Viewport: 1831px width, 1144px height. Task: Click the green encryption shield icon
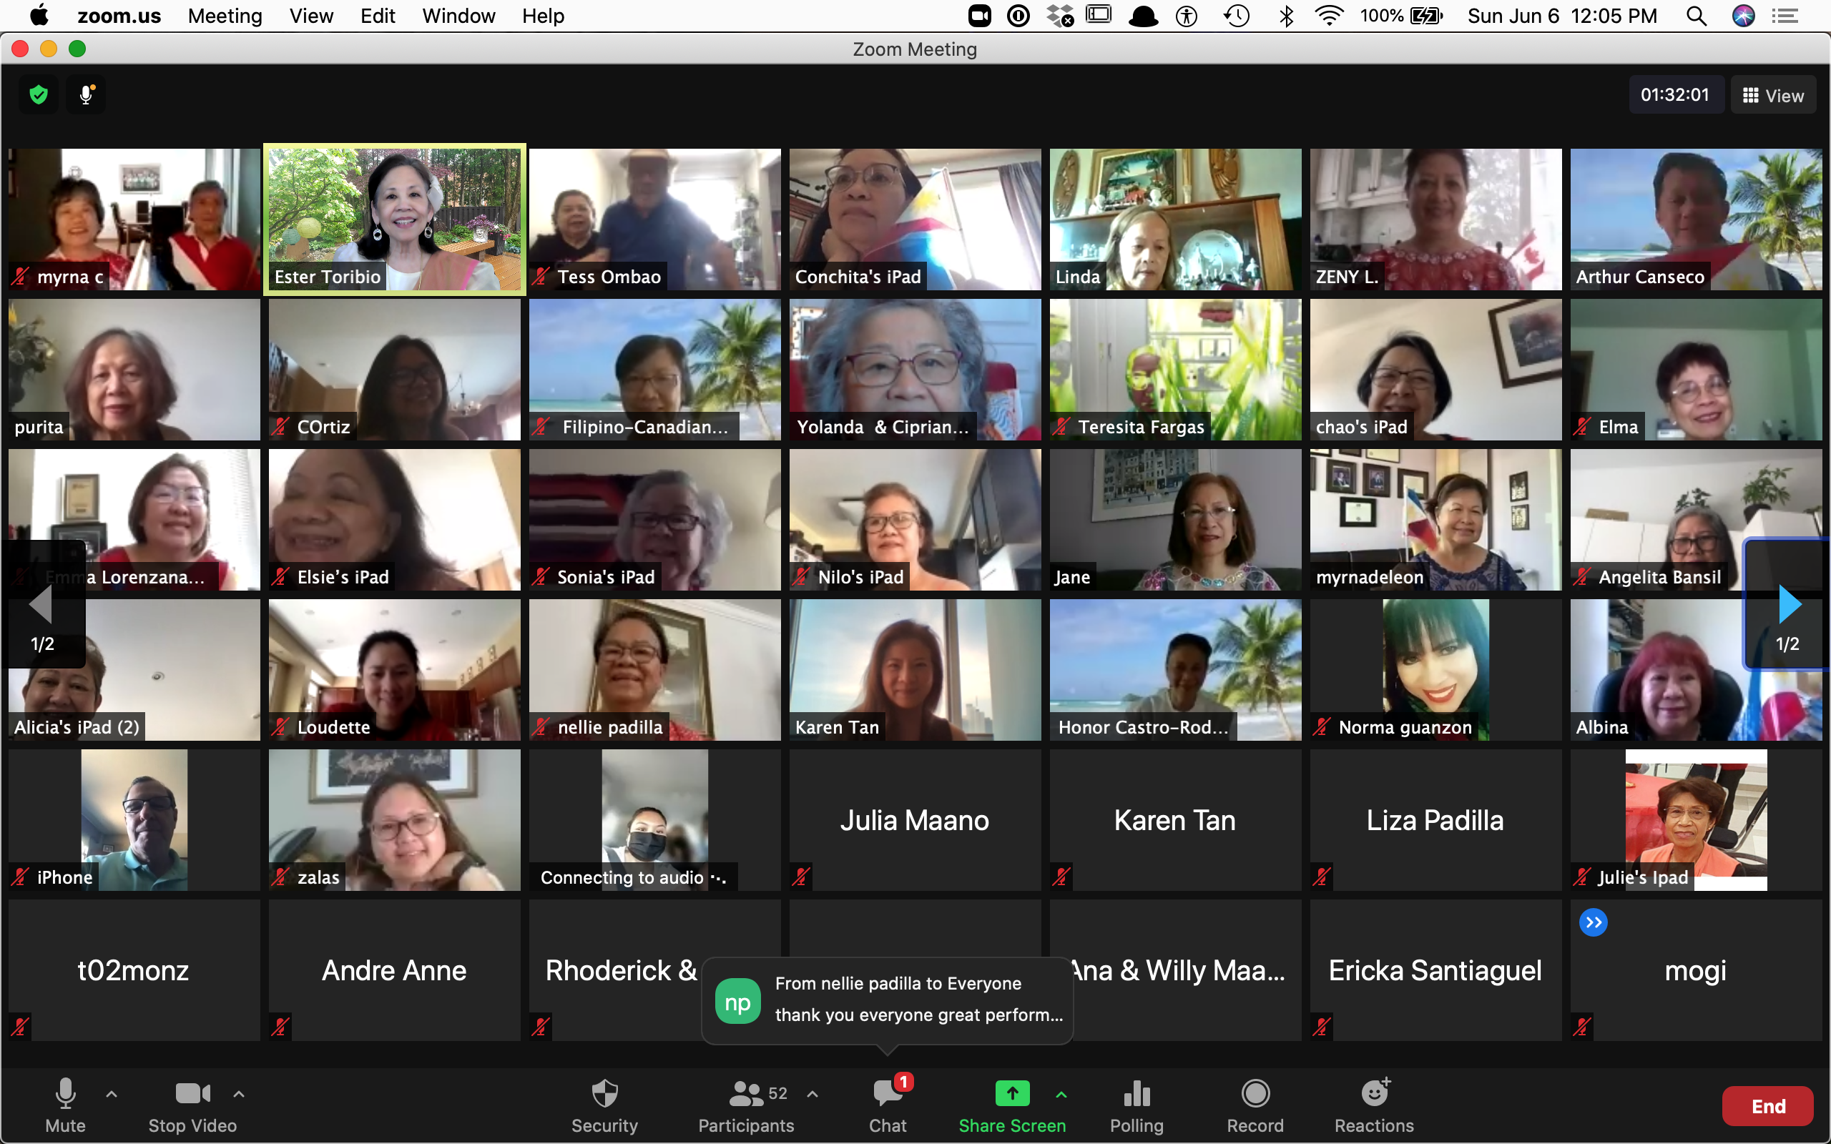click(39, 94)
